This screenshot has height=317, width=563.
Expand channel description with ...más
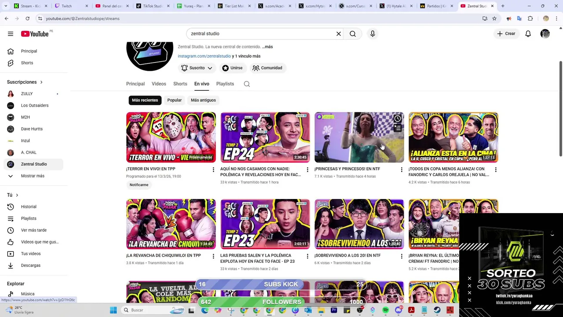(267, 47)
